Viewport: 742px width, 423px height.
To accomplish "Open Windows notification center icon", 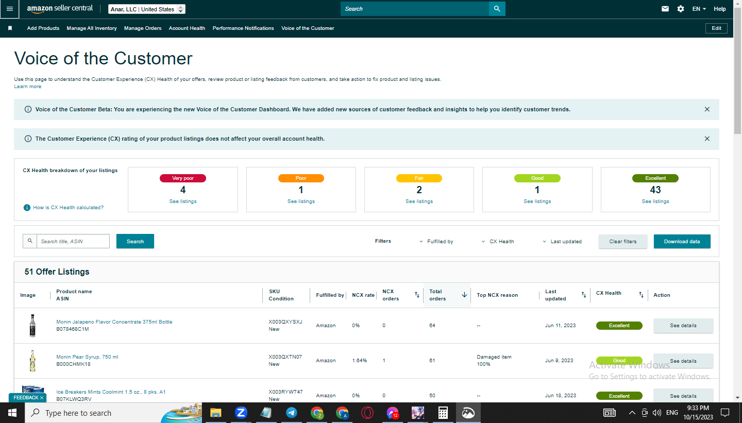I will [725, 413].
